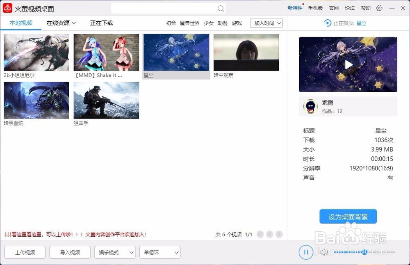Select the 2b小姐姐尼尔 video thumbnail
This screenshot has height=265, width=410.
[x=36, y=53]
